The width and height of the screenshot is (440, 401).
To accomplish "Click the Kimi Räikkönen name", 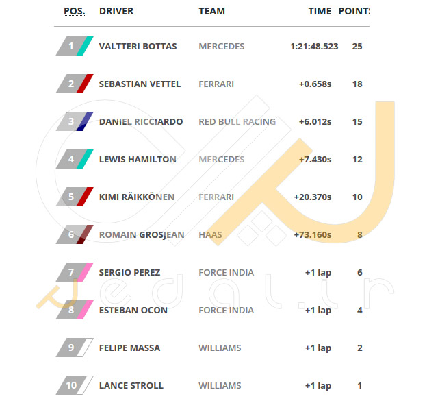I will [x=137, y=197].
